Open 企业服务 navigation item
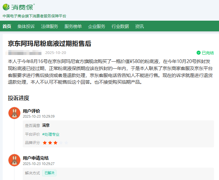The image size is (219, 180). click(x=97, y=26)
